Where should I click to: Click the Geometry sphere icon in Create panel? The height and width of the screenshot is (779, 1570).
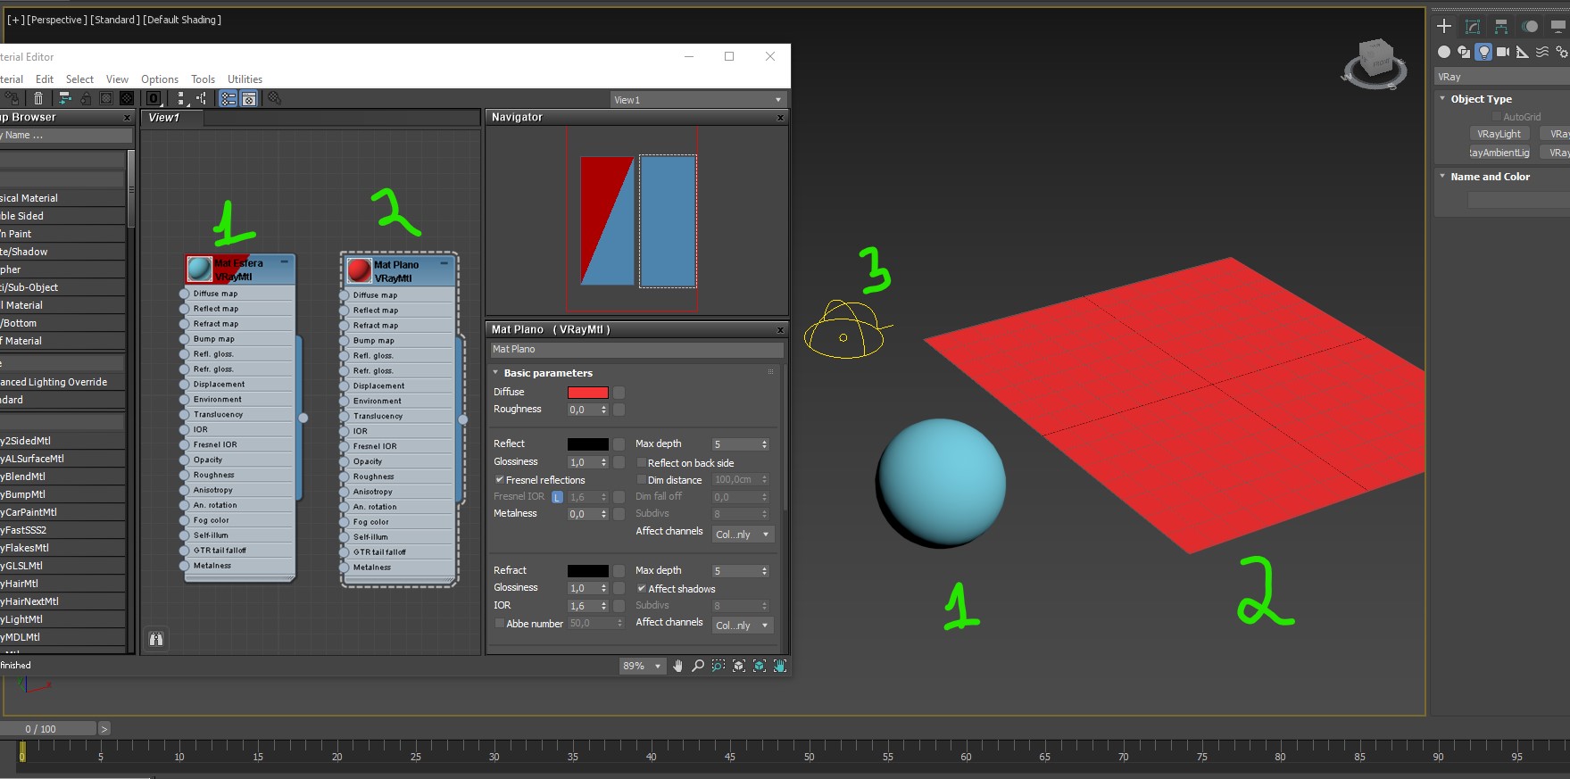tap(1444, 52)
